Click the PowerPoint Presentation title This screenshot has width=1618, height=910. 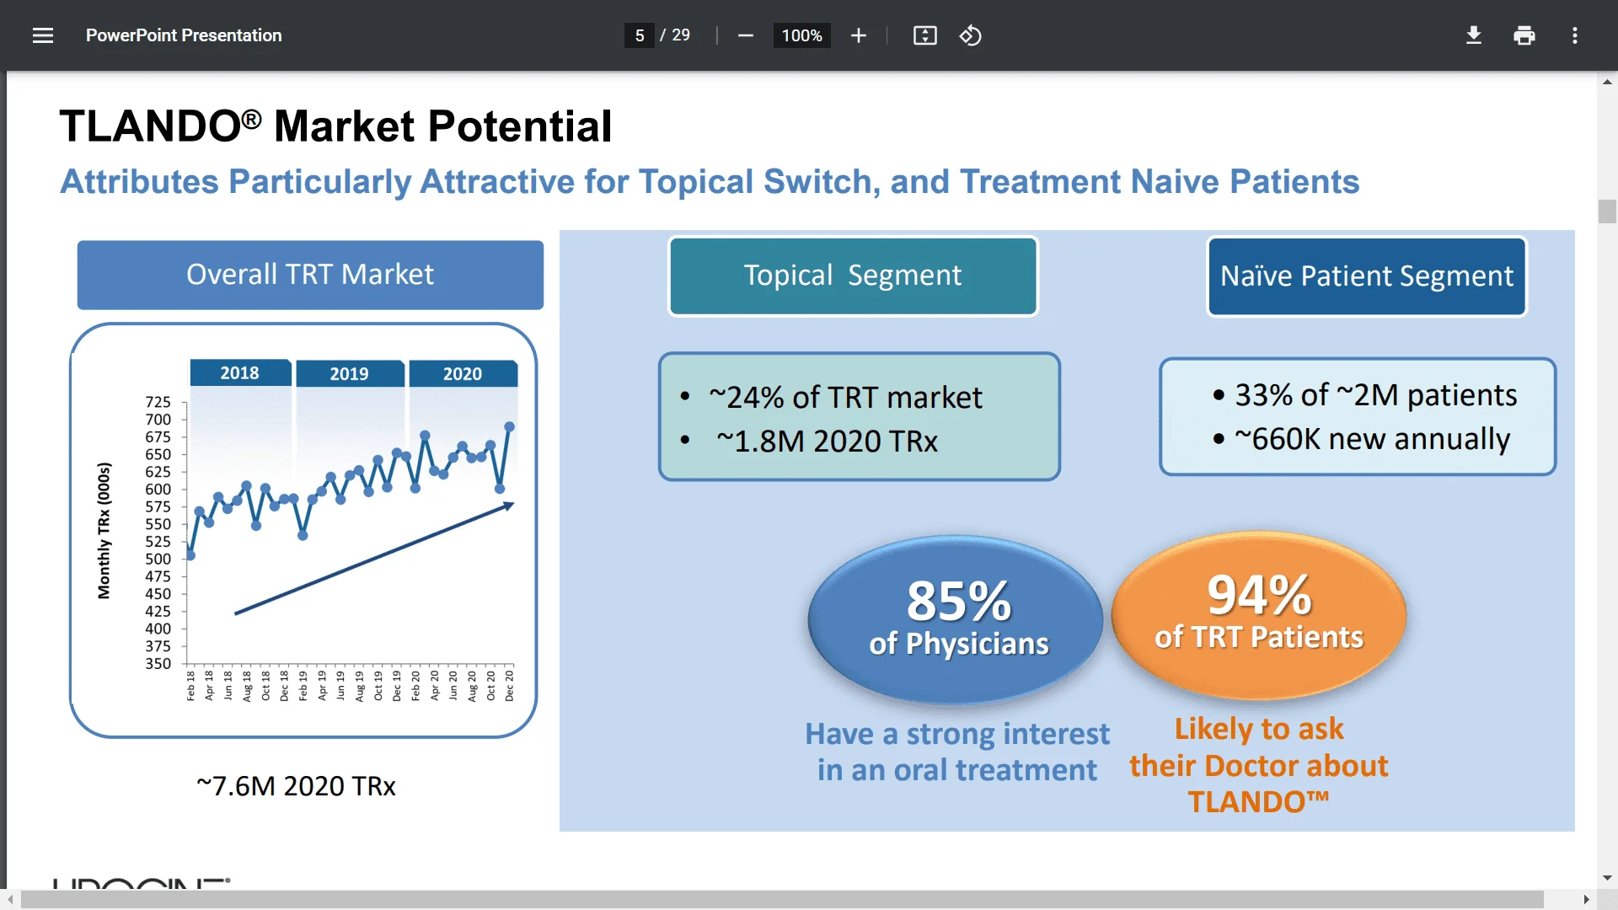tap(184, 35)
